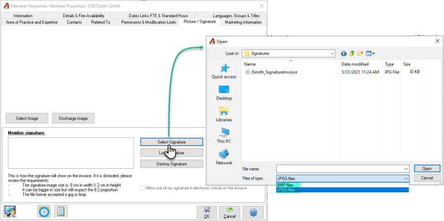Select Network in the places bar

pos(224,157)
